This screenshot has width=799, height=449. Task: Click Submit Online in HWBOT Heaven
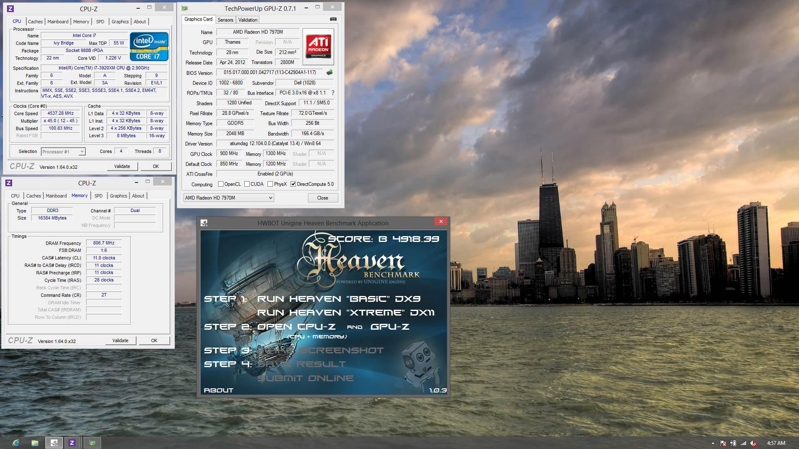[305, 378]
